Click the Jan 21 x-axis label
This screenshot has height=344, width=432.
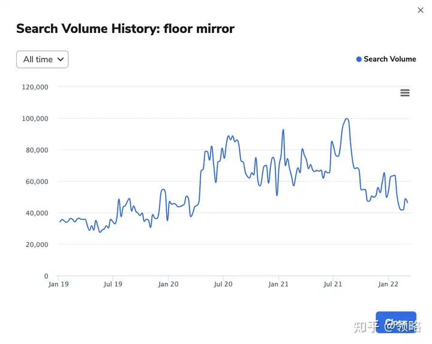click(278, 284)
